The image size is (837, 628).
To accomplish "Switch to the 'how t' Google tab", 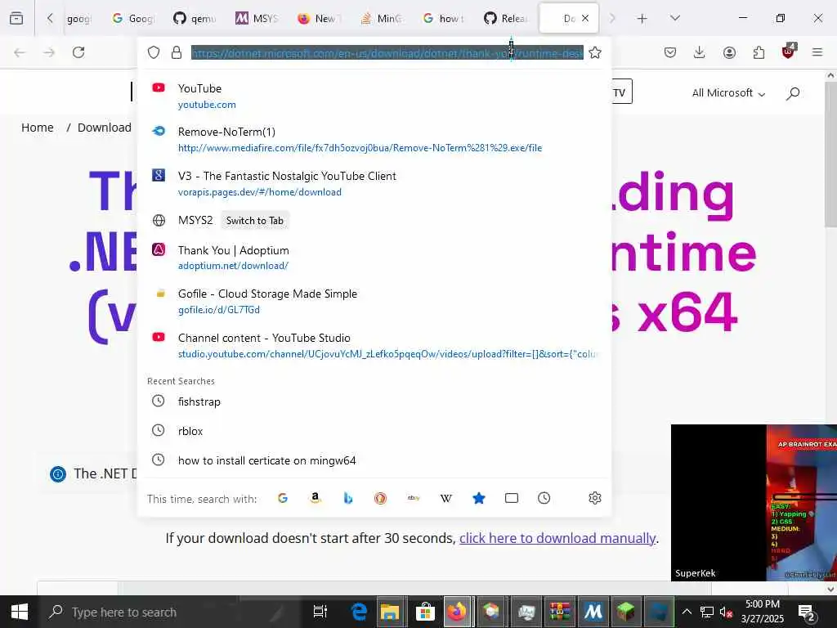I will [443, 19].
